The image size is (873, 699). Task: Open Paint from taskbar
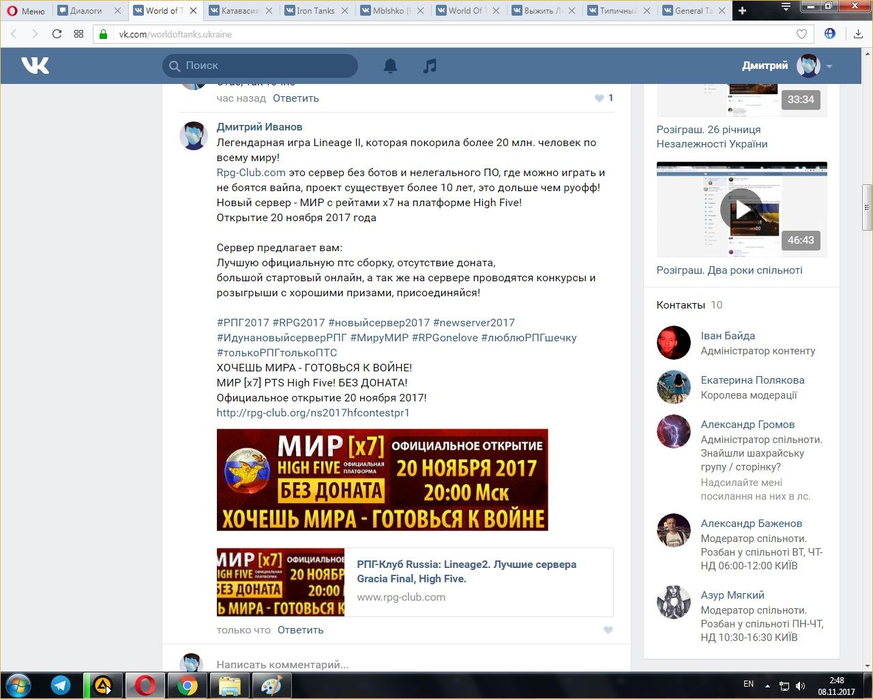(x=272, y=685)
